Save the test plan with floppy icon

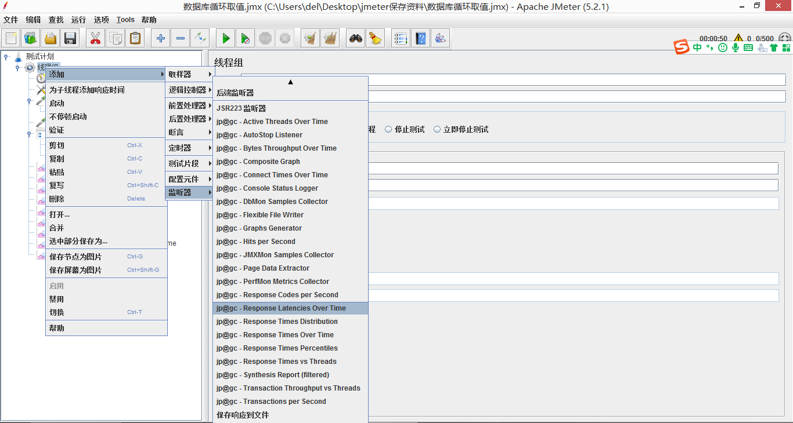coord(70,39)
